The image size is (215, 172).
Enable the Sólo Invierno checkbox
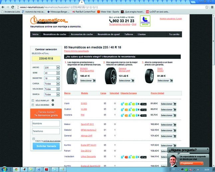click(x=33, y=105)
